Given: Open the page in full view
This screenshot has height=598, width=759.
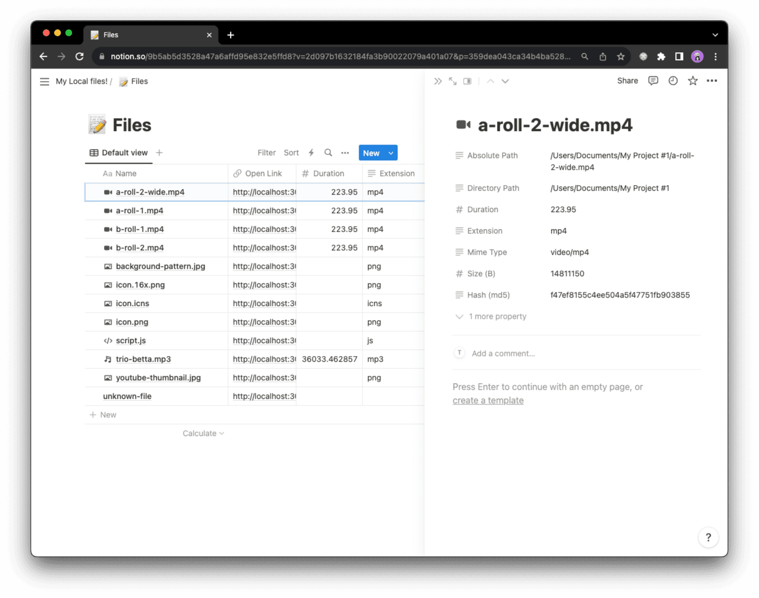Looking at the screenshot, I should [453, 82].
